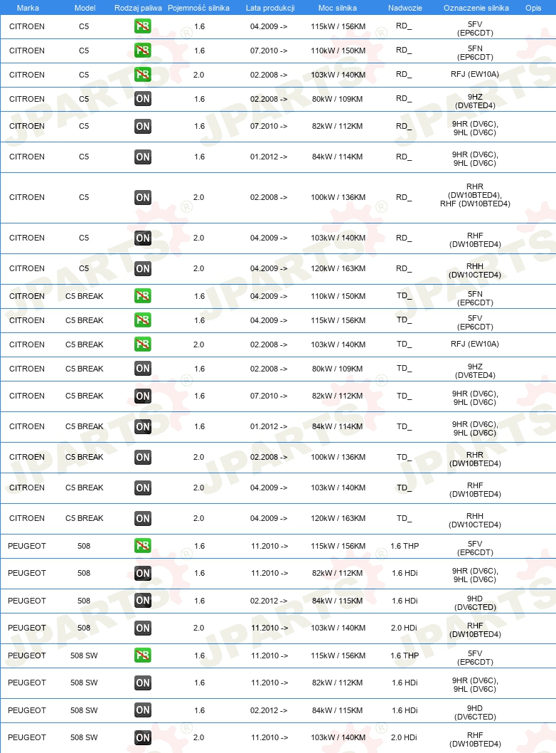
Task: Select '01.2012 ->' date in Citroen C5 row
Action: 269,157
